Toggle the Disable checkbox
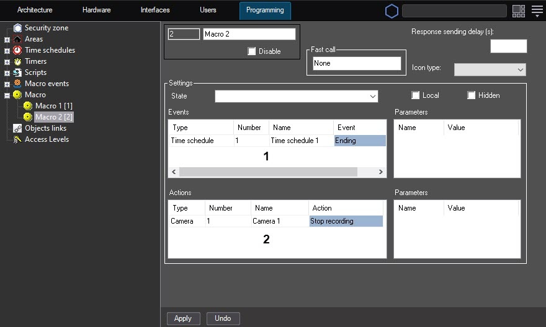 tap(252, 51)
